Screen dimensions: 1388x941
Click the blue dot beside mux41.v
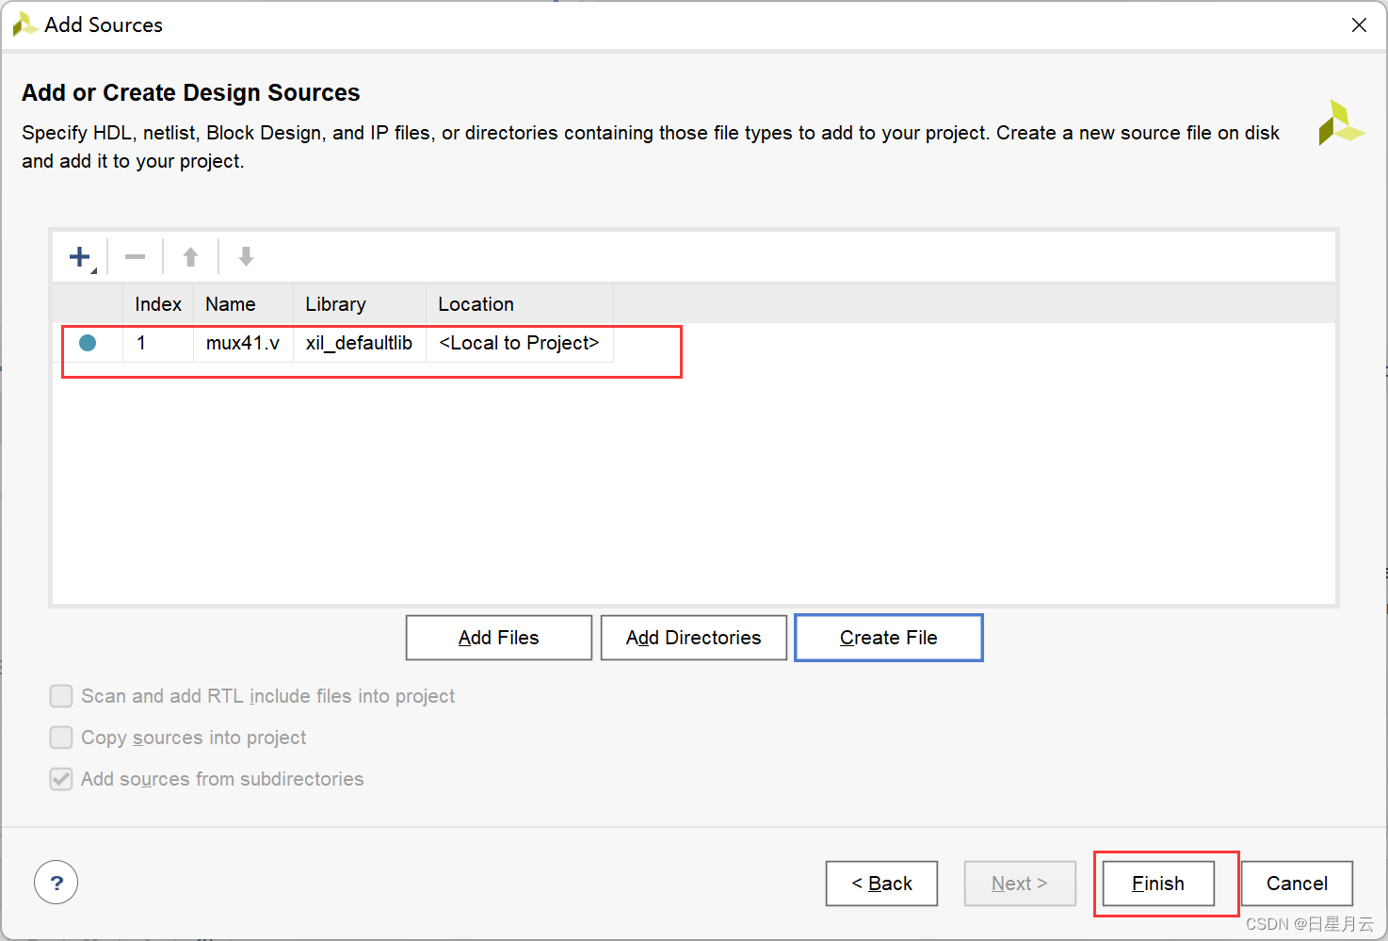tap(88, 343)
